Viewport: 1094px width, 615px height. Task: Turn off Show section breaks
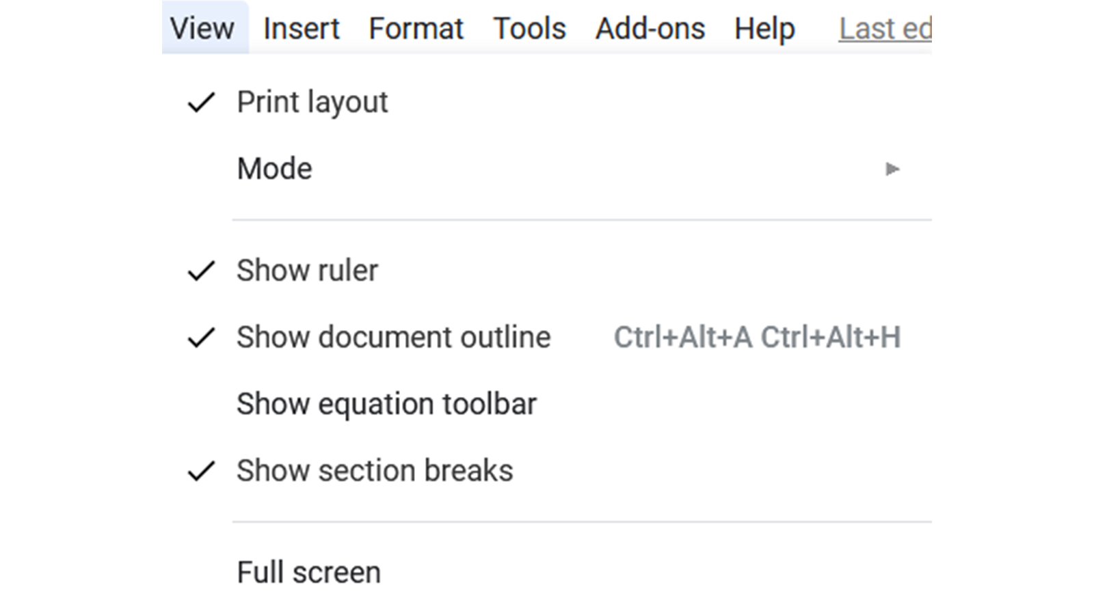[x=547, y=471]
